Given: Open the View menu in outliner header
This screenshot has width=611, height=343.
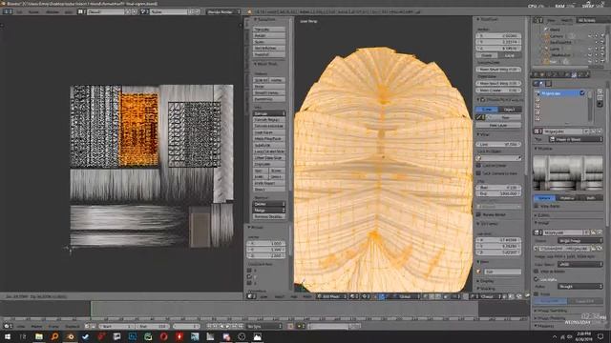Looking at the screenshot, I should pyautogui.click(x=551, y=20).
